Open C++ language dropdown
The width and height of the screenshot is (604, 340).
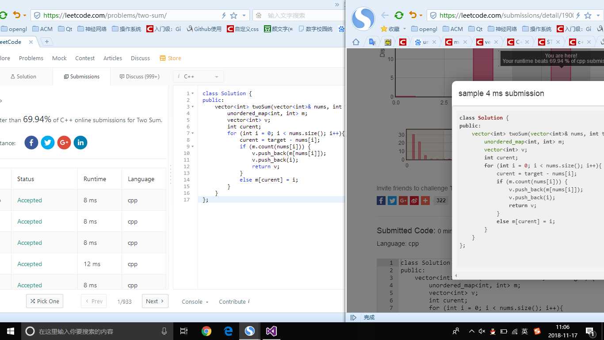tap(199, 77)
